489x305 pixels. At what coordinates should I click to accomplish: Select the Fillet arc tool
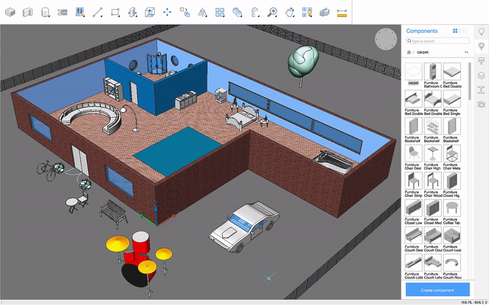click(x=255, y=12)
